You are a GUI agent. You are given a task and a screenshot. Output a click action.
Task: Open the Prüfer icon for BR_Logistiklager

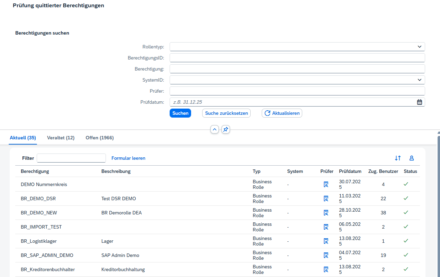pyautogui.click(x=326, y=241)
